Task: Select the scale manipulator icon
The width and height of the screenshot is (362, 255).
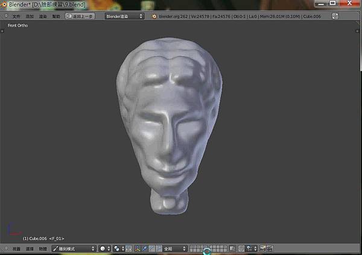Action: point(159,248)
